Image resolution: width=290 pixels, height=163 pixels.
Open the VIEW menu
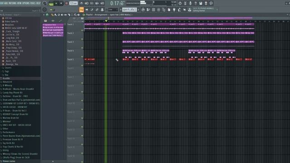click(x=19, y=3)
